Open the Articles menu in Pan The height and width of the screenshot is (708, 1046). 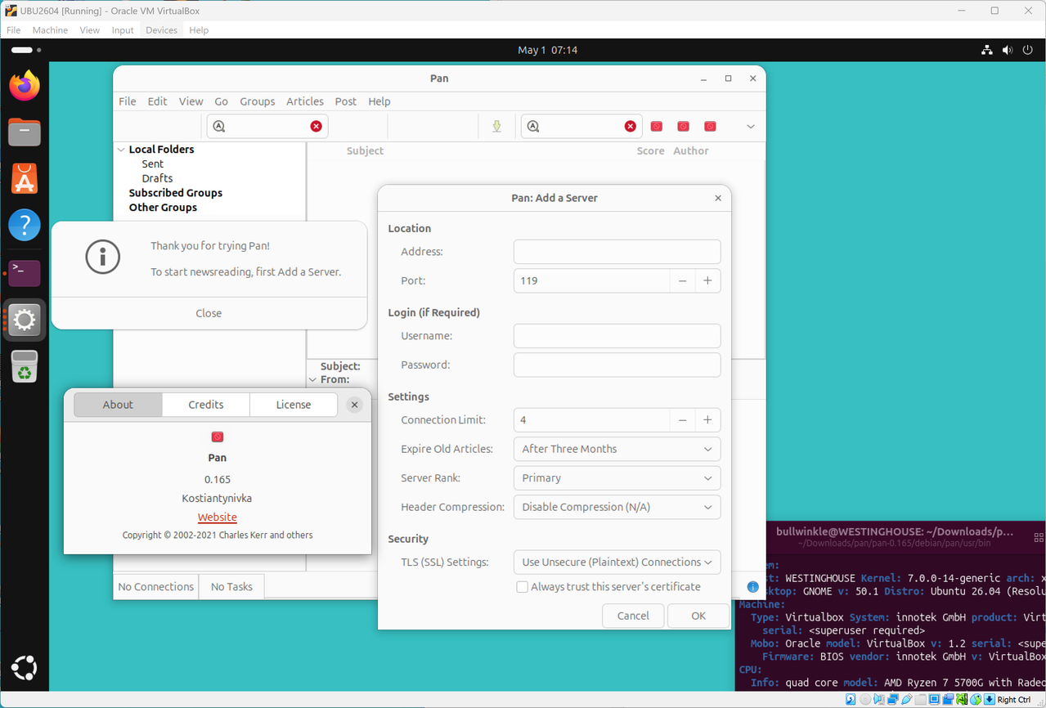click(305, 101)
